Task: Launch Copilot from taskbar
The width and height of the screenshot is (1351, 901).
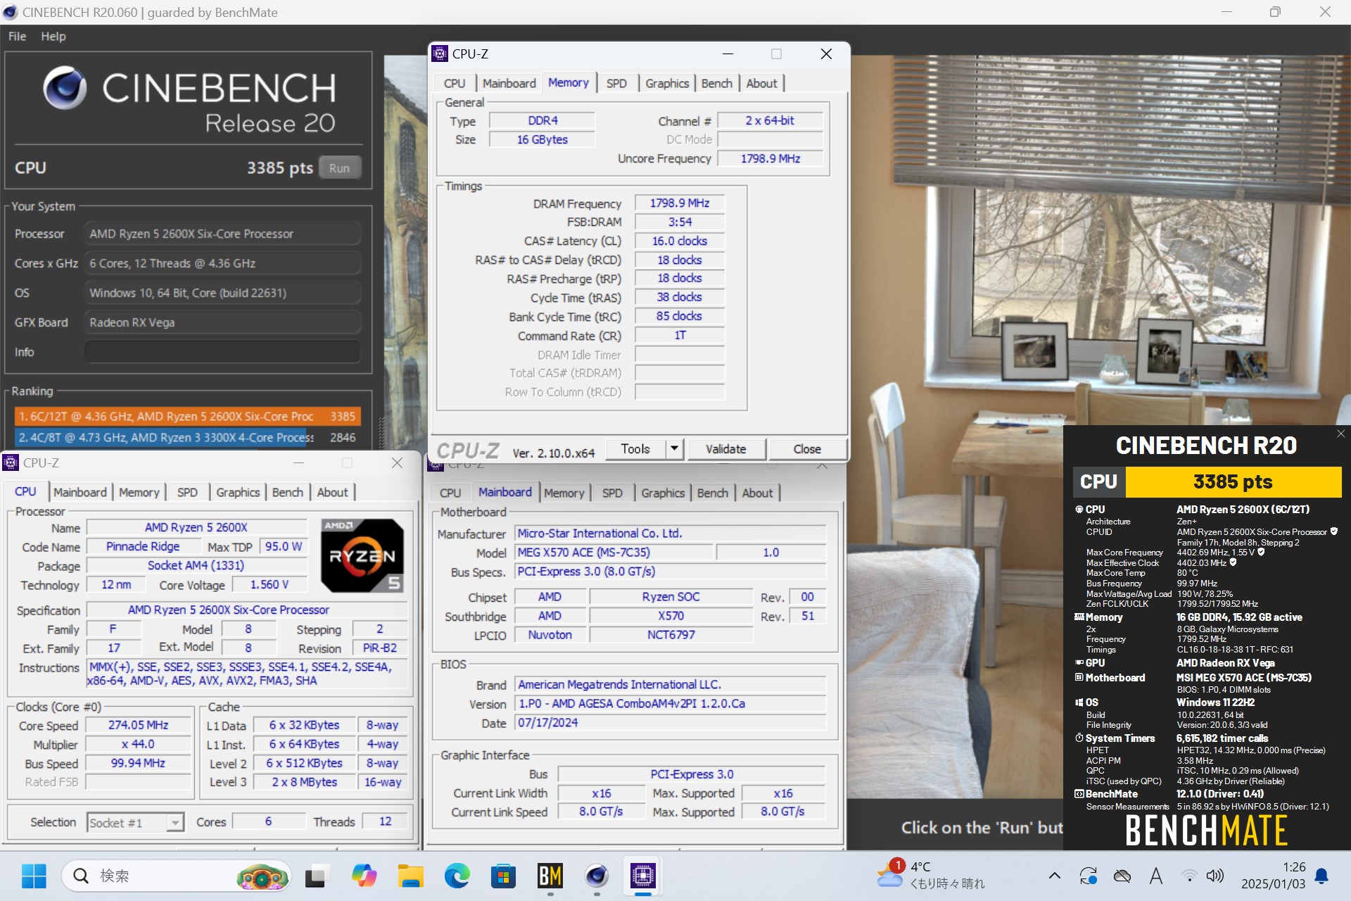Action: tap(364, 876)
